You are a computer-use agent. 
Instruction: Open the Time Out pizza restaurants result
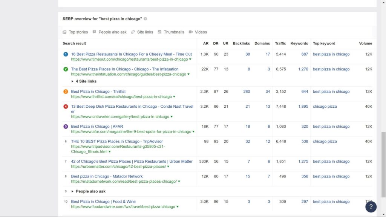pos(131,54)
